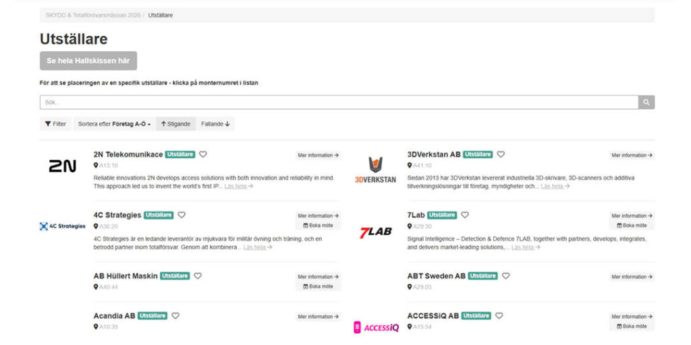Screen dimensions: 691x345
Task: Open the Sortera efter Företag A-Ö dropdown
Action: [x=115, y=124]
